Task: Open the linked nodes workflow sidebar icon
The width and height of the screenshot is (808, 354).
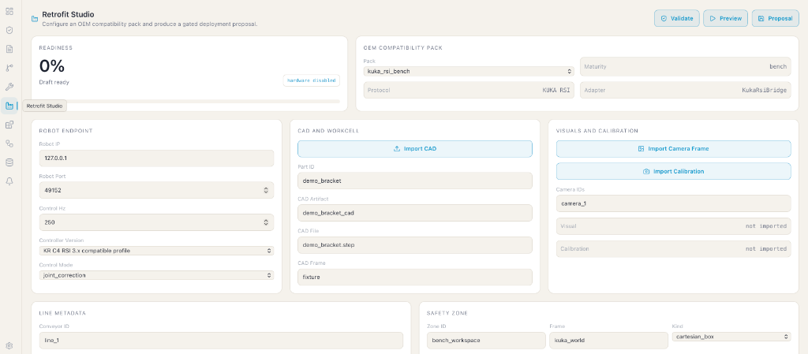Action: coord(9,143)
